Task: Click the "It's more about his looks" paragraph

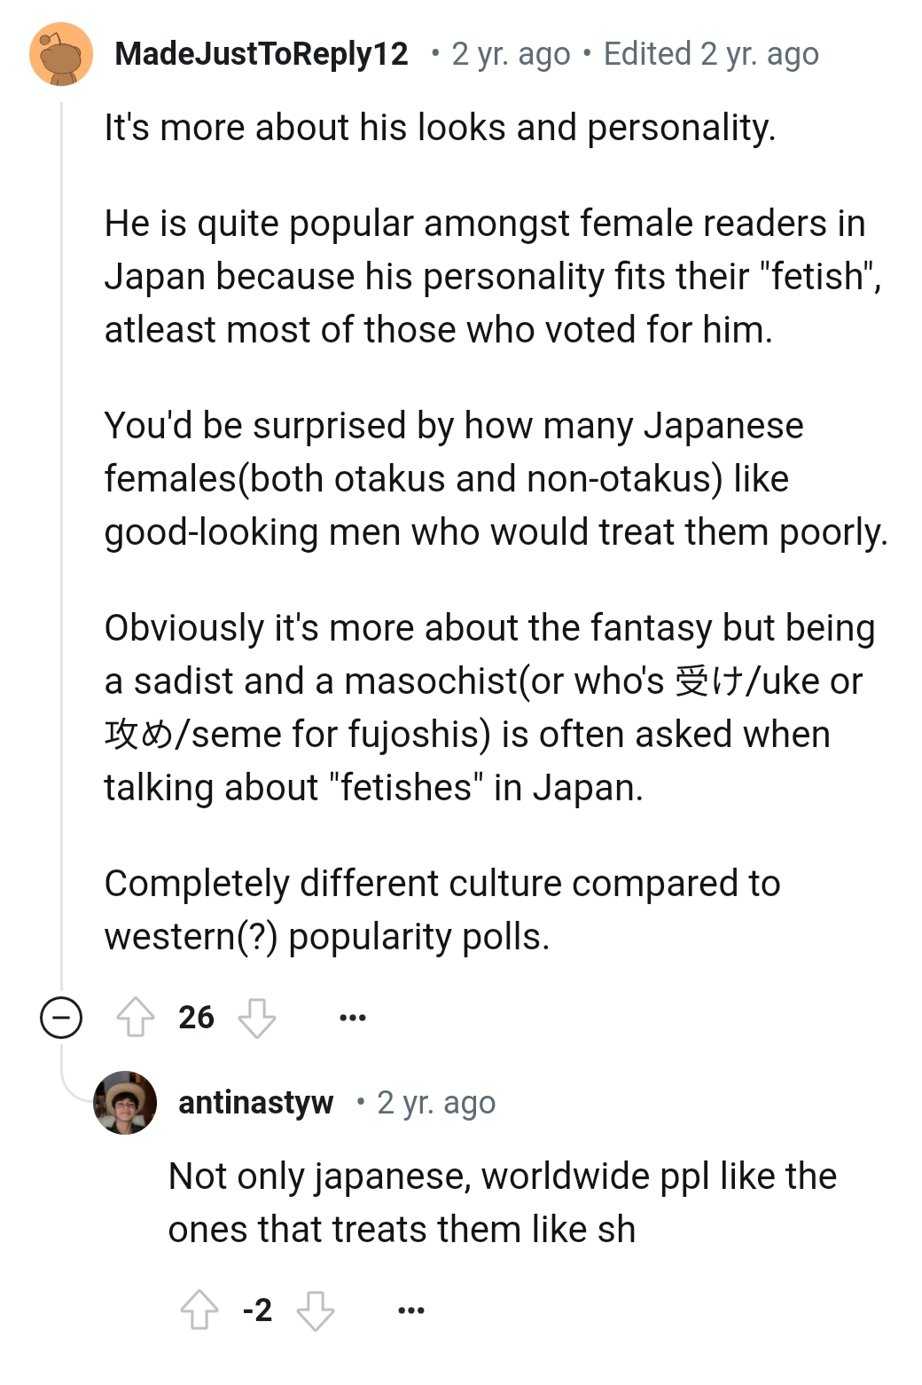Action: [x=440, y=128]
